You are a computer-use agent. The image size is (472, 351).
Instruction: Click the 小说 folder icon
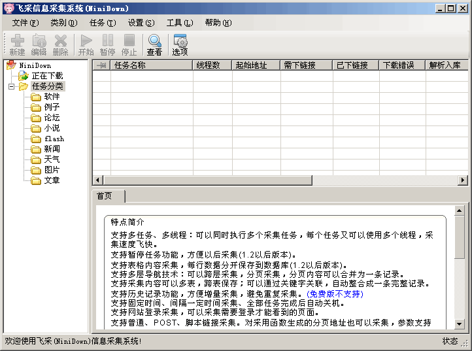point(36,129)
